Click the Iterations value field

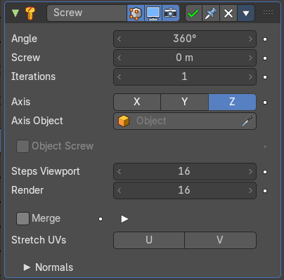[x=185, y=76]
